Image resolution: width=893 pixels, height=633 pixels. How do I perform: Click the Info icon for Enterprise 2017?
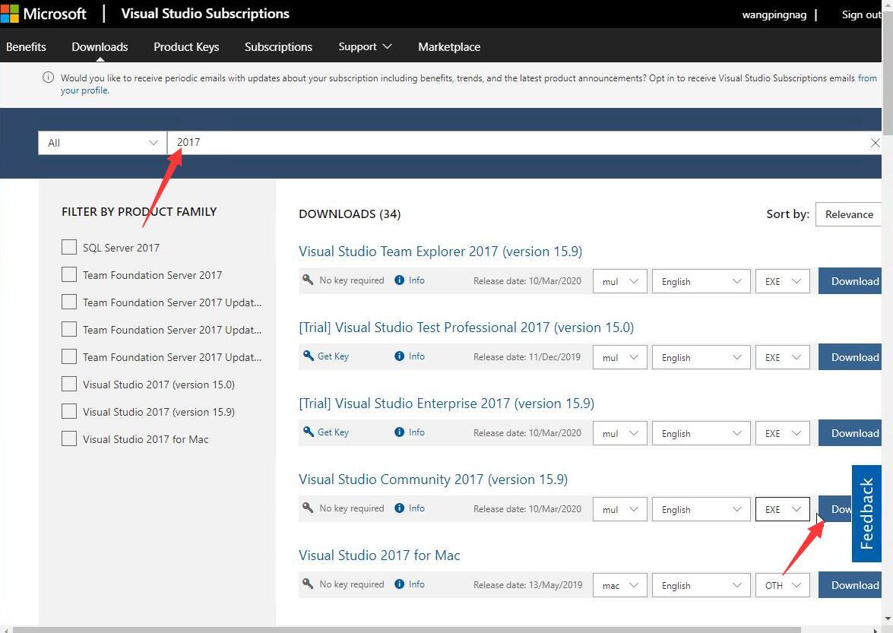point(400,432)
